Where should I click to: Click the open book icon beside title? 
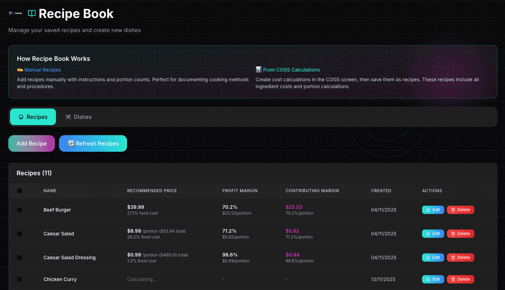point(32,13)
